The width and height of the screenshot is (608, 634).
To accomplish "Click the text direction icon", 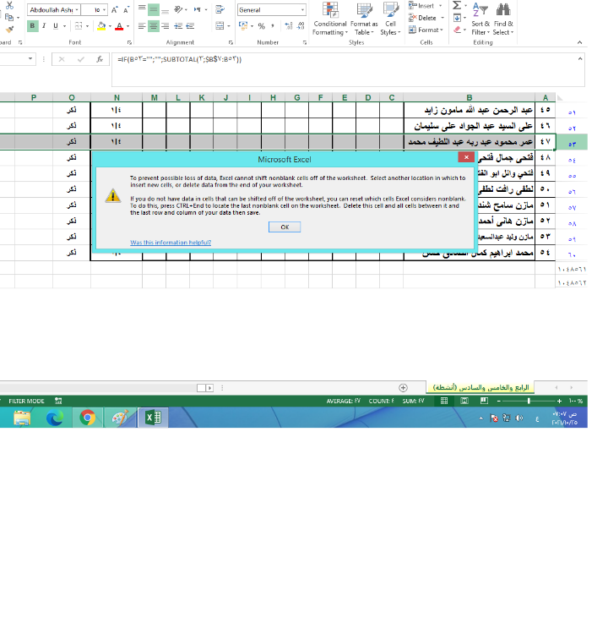I will pos(197,9).
